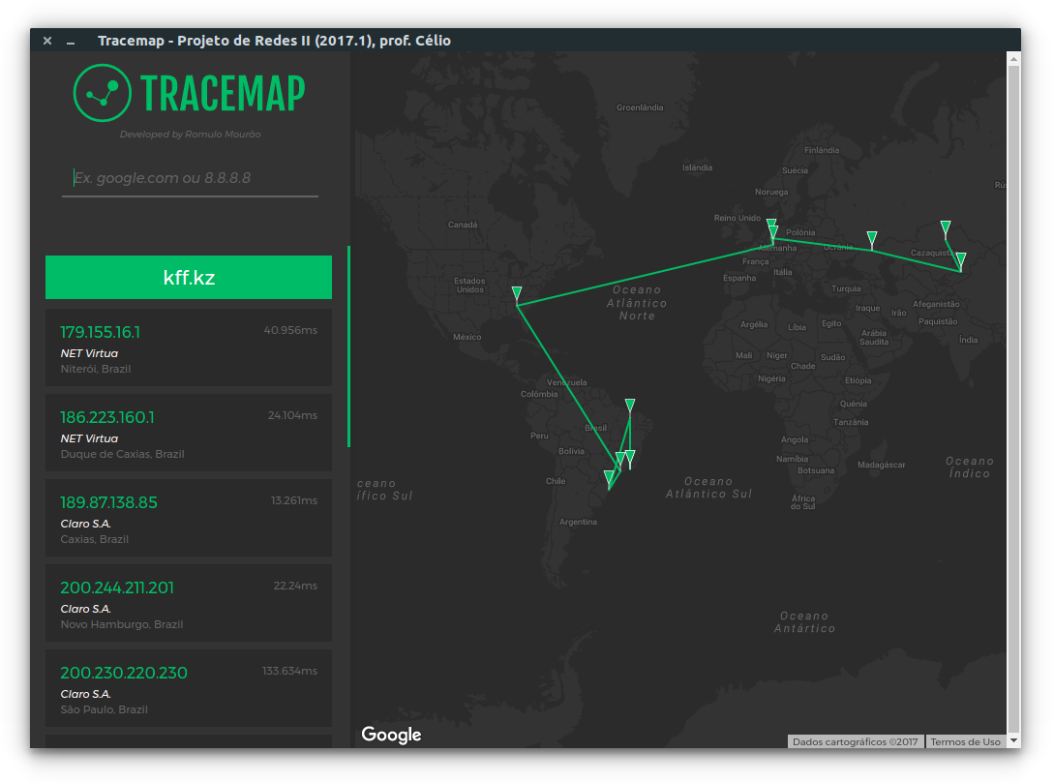
Task: Click the Google logo on the map
Action: click(391, 735)
